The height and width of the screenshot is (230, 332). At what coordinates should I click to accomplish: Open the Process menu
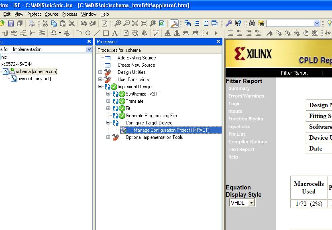coord(70,14)
